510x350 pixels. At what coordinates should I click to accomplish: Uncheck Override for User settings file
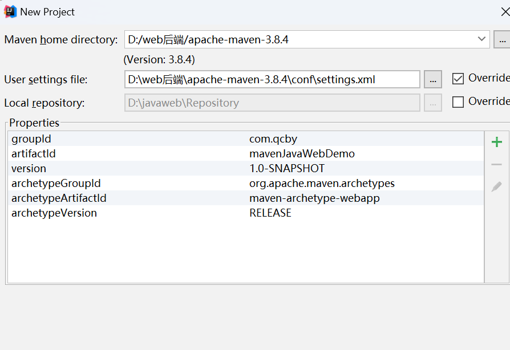tap(458, 79)
